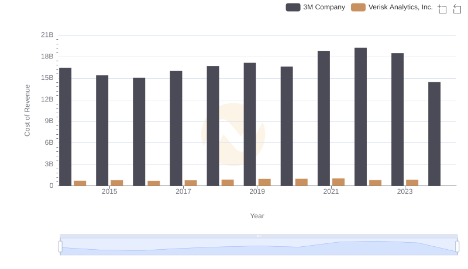Toggle the 3M Company legend series
468x269 pixels.
(x=315, y=7)
